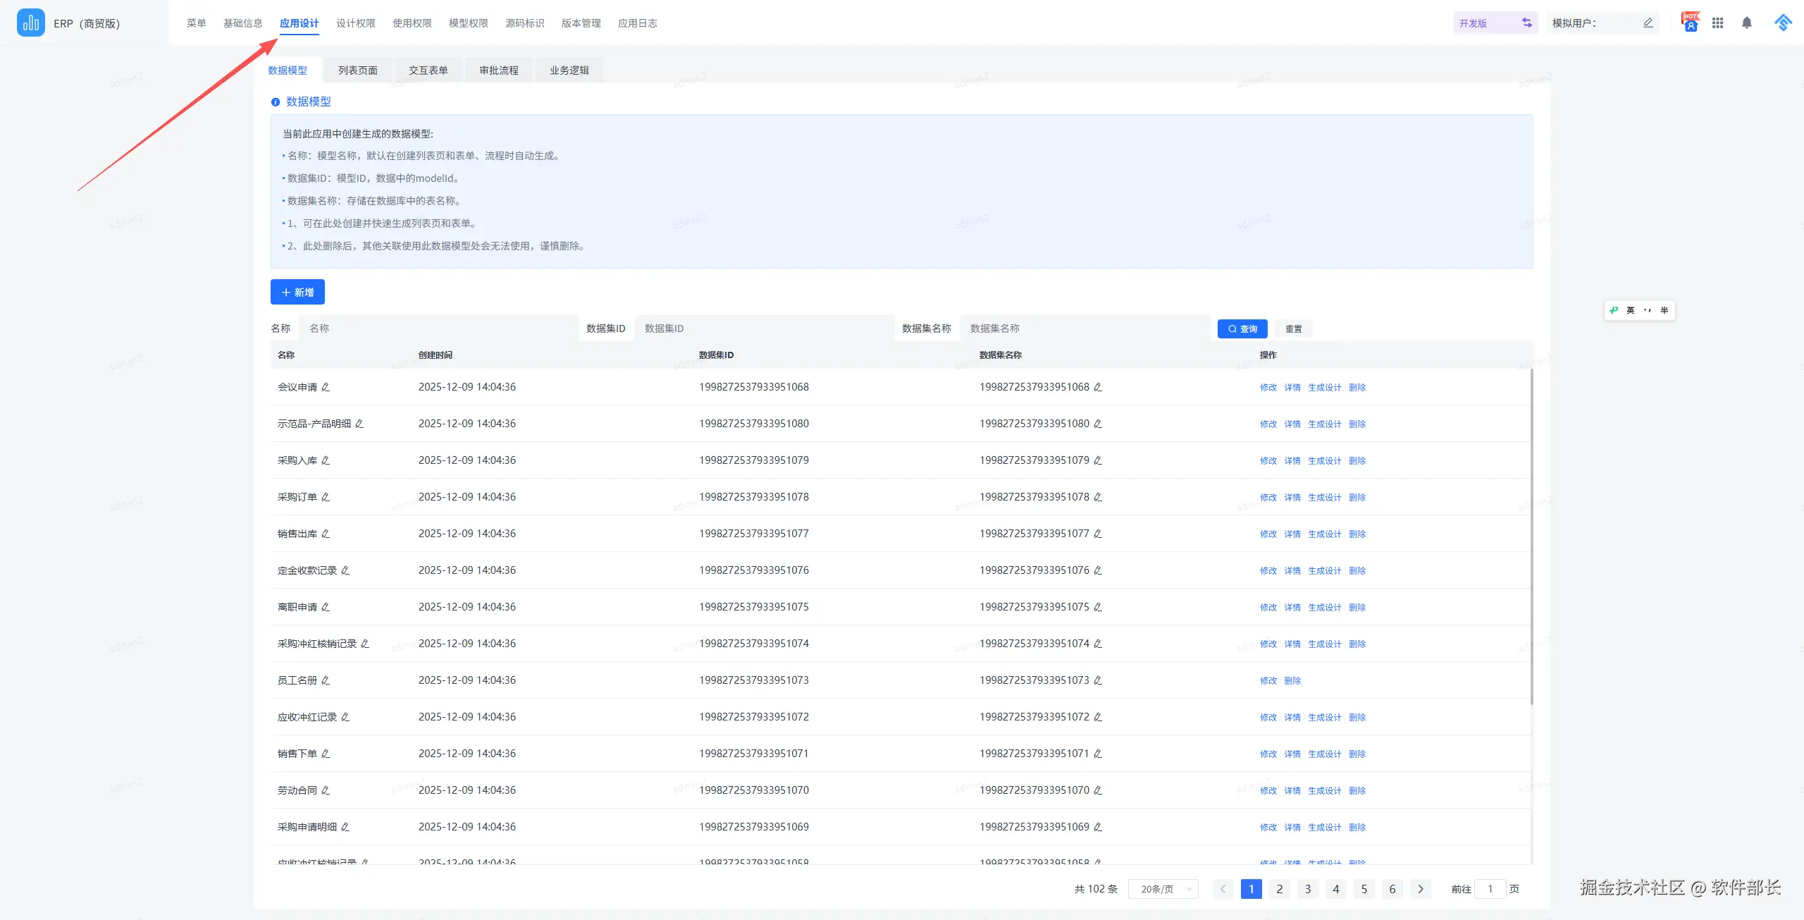This screenshot has height=920, width=1804.
Task: Open the 20条/页 page size dropdown
Action: [x=1163, y=889]
